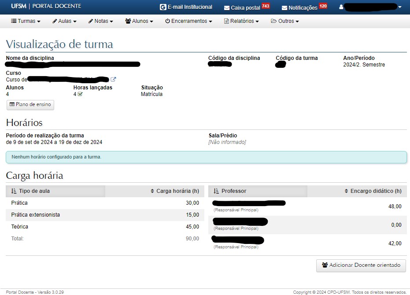This screenshot has height=295, width=410.
Task: Click the 120 notifications badge
Action: 323,6
